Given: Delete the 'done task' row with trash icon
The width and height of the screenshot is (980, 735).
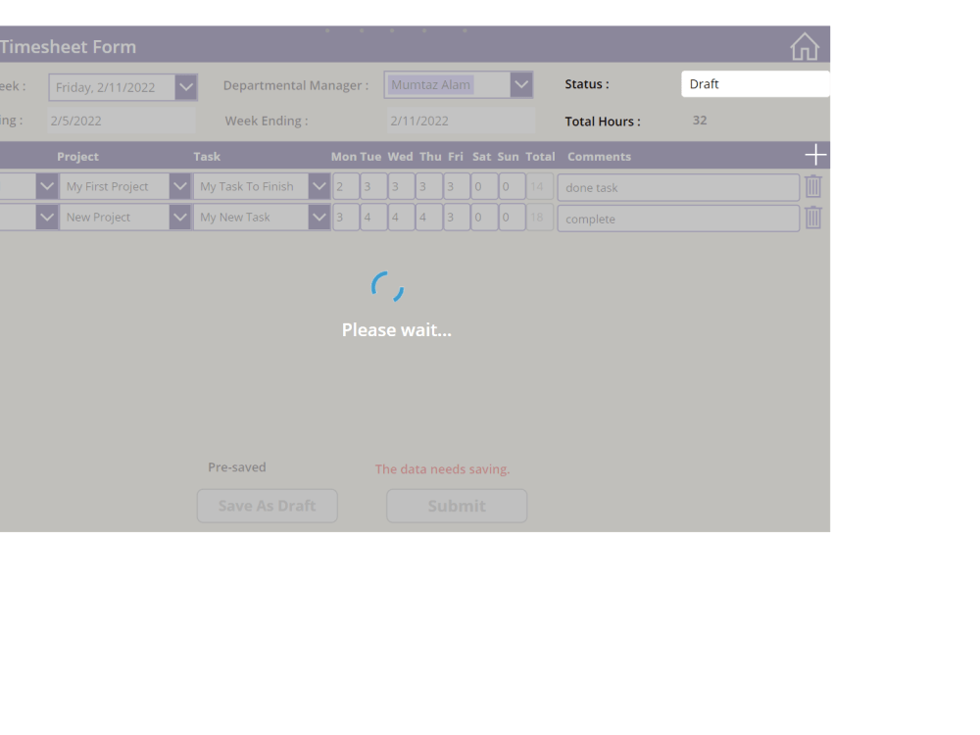Looking at the screenshot, I should pos(813,186).
